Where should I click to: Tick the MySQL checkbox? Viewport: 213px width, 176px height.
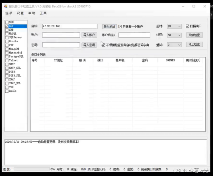click(7, 34)
